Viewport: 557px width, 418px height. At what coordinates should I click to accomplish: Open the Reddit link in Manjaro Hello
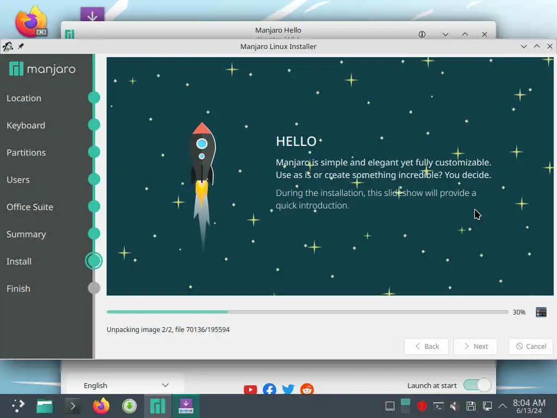(x=307, y=389)
